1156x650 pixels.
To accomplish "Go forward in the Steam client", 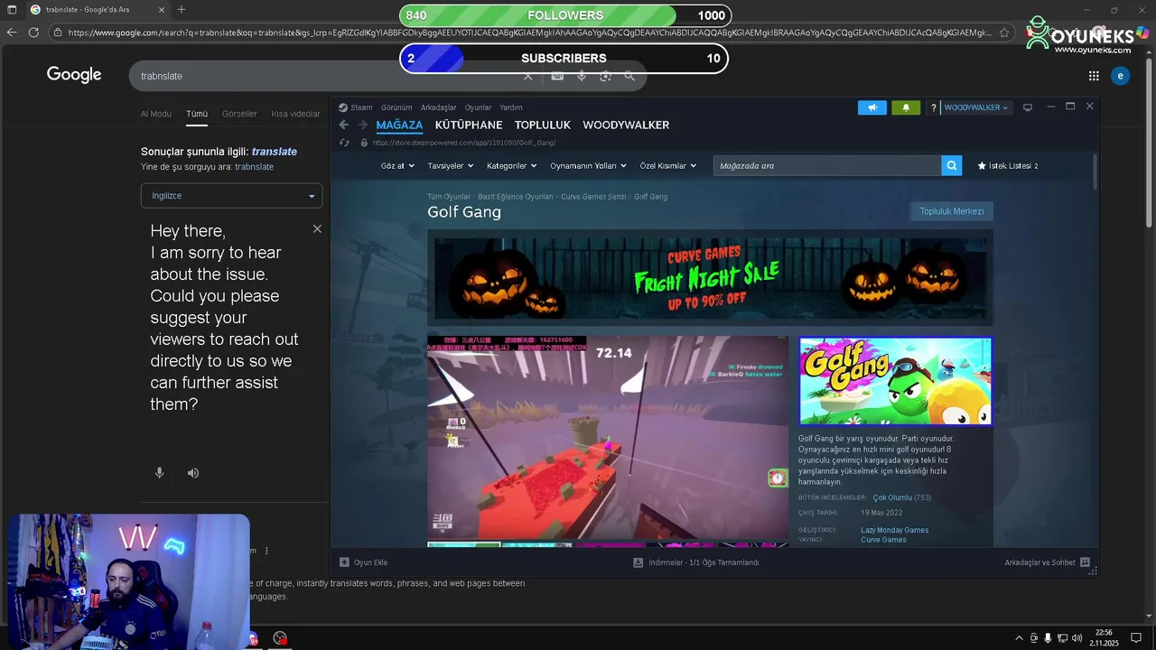I will (362, 125).
